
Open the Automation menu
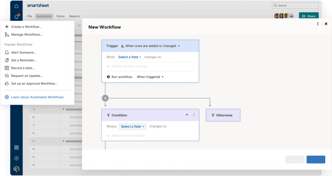44,16
